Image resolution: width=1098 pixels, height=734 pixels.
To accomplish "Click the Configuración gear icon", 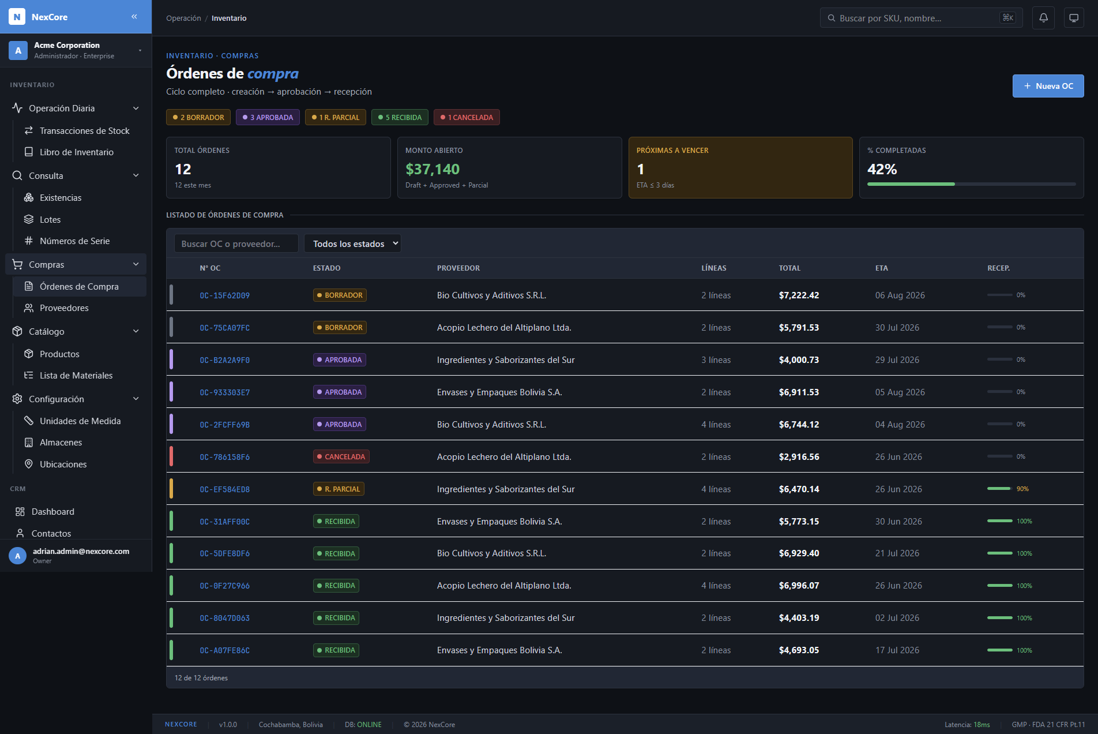I will coord(17,399).
